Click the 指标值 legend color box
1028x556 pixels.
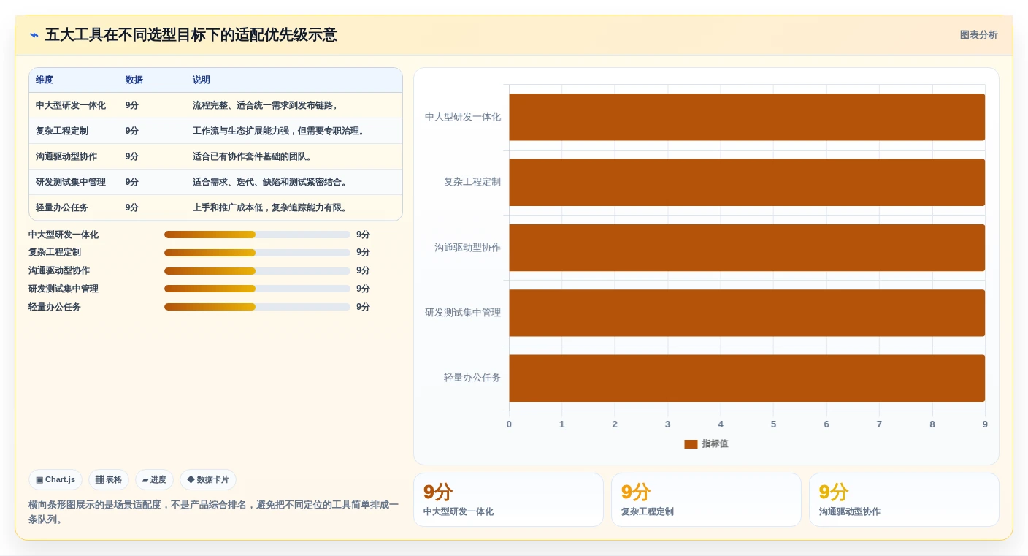[691, 444]
